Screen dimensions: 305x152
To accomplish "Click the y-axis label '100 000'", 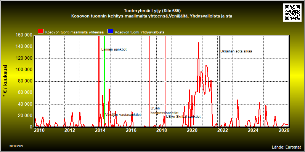I will [24, 70].
